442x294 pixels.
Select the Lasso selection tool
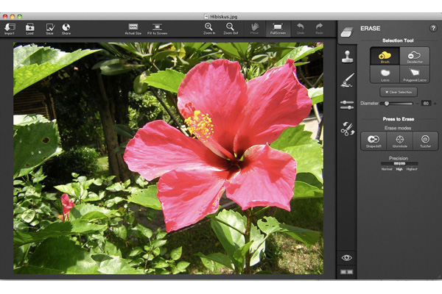point(385,74)
